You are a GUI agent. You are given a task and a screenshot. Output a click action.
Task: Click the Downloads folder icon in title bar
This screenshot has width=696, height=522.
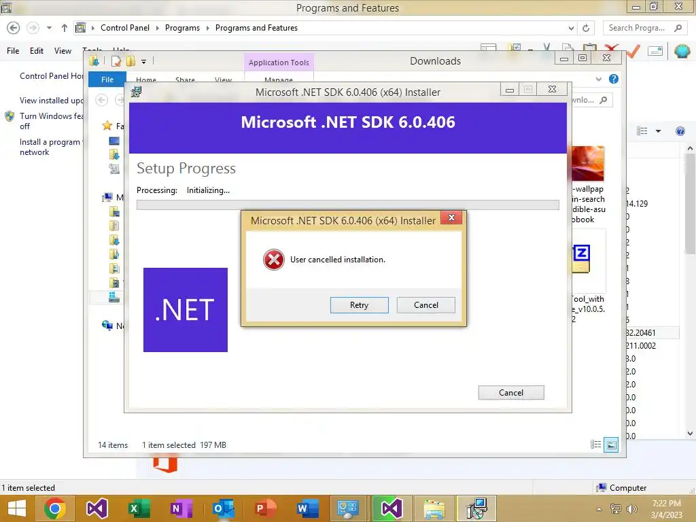(x=94, y=60)
